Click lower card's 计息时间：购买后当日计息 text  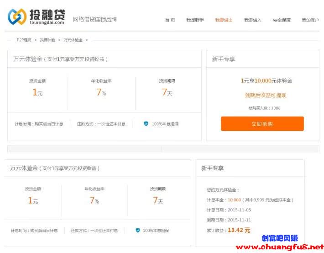point(34,231)
